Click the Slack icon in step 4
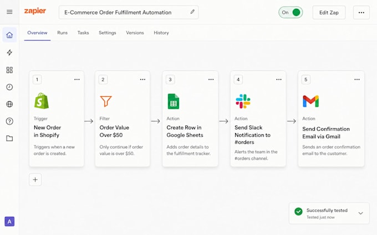Viewport: 377px width, 235px height. tap(243, 101)
